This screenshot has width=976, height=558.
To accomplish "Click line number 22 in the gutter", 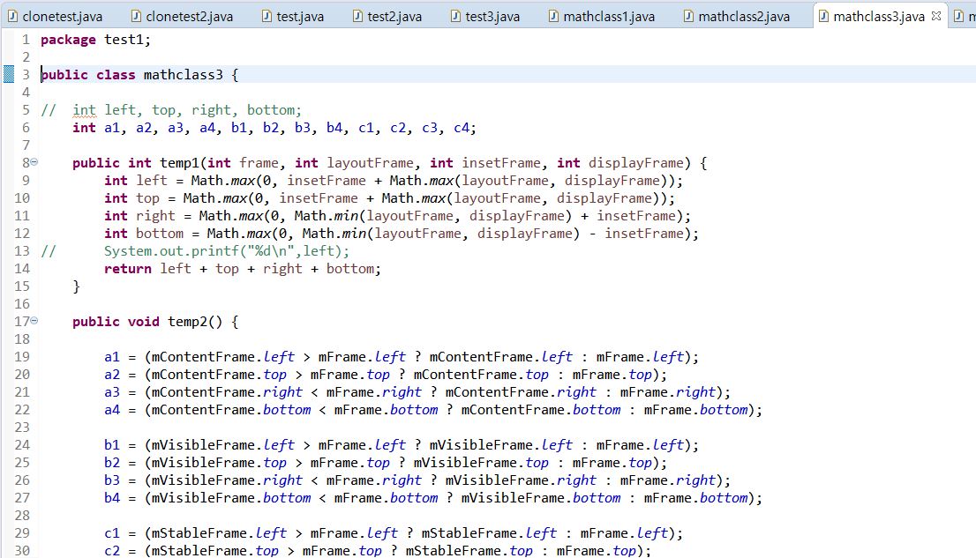I will pos(22,410).
